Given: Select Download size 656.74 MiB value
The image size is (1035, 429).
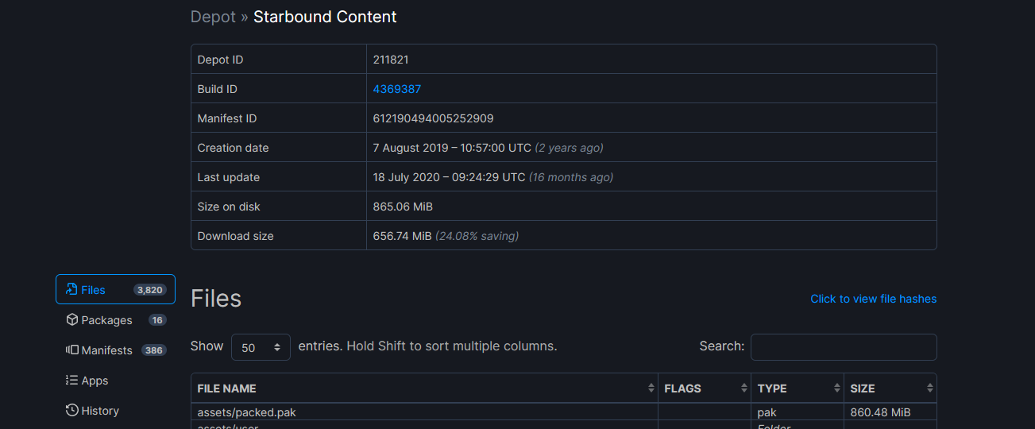Looking at the screenshot, I should (446, 236).
